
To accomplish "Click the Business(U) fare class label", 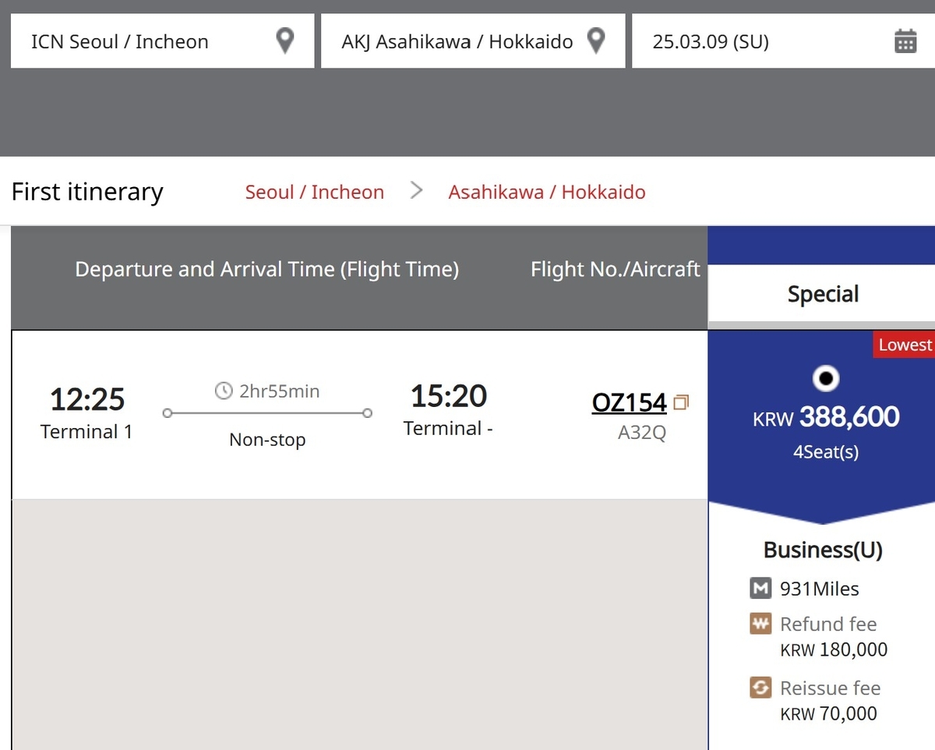I will [823, 550].
